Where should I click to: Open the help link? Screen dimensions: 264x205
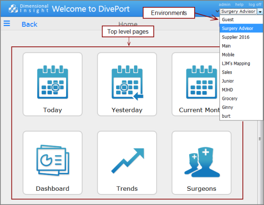click(x=239, y=5)
